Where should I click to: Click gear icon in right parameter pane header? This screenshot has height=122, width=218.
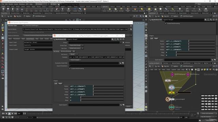pos(205,20)
